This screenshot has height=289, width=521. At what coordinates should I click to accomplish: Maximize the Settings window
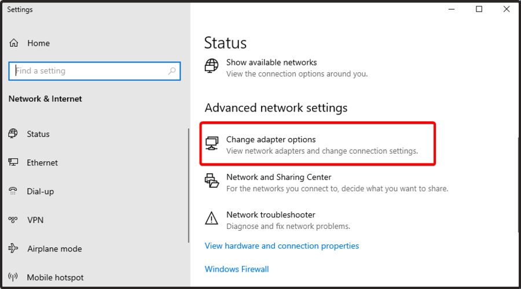click(x=479, y=9)
